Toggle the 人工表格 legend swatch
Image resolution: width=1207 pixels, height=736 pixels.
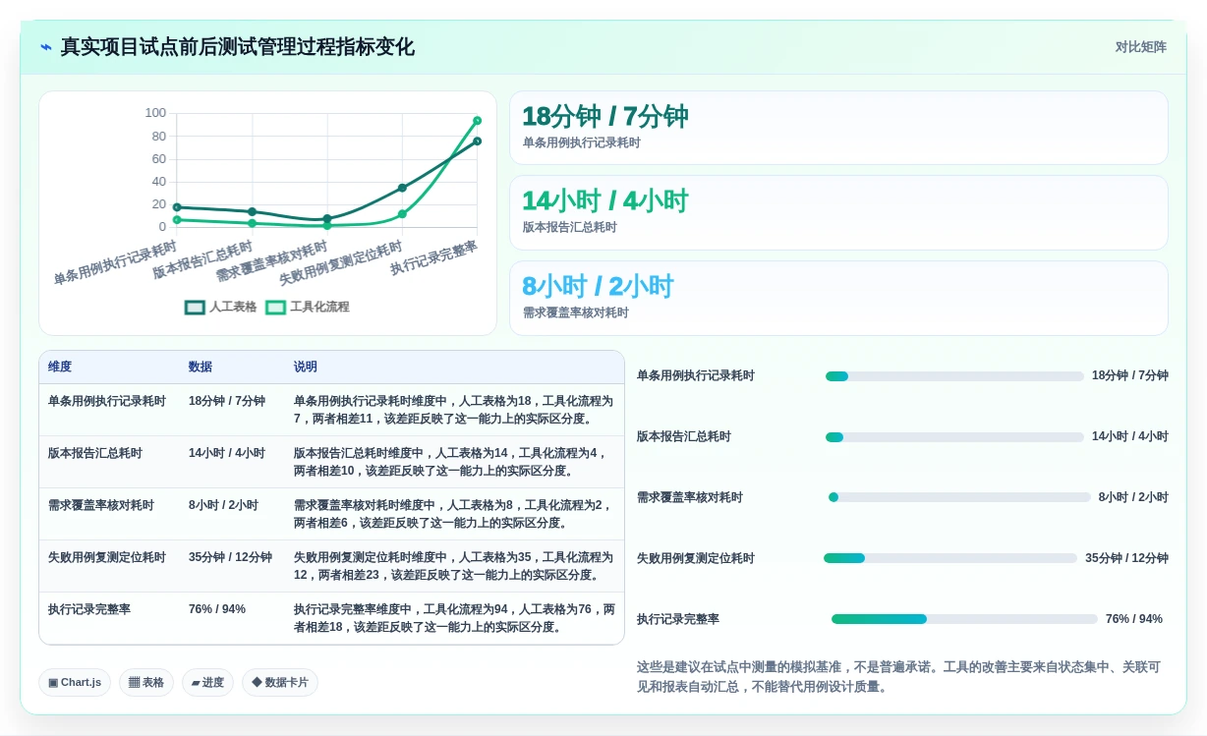[x=195, y=307]
